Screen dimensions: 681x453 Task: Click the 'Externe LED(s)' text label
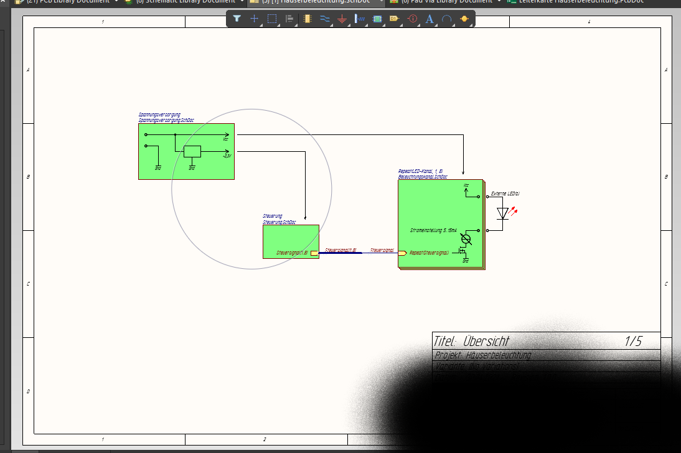[x=505, y=194]
